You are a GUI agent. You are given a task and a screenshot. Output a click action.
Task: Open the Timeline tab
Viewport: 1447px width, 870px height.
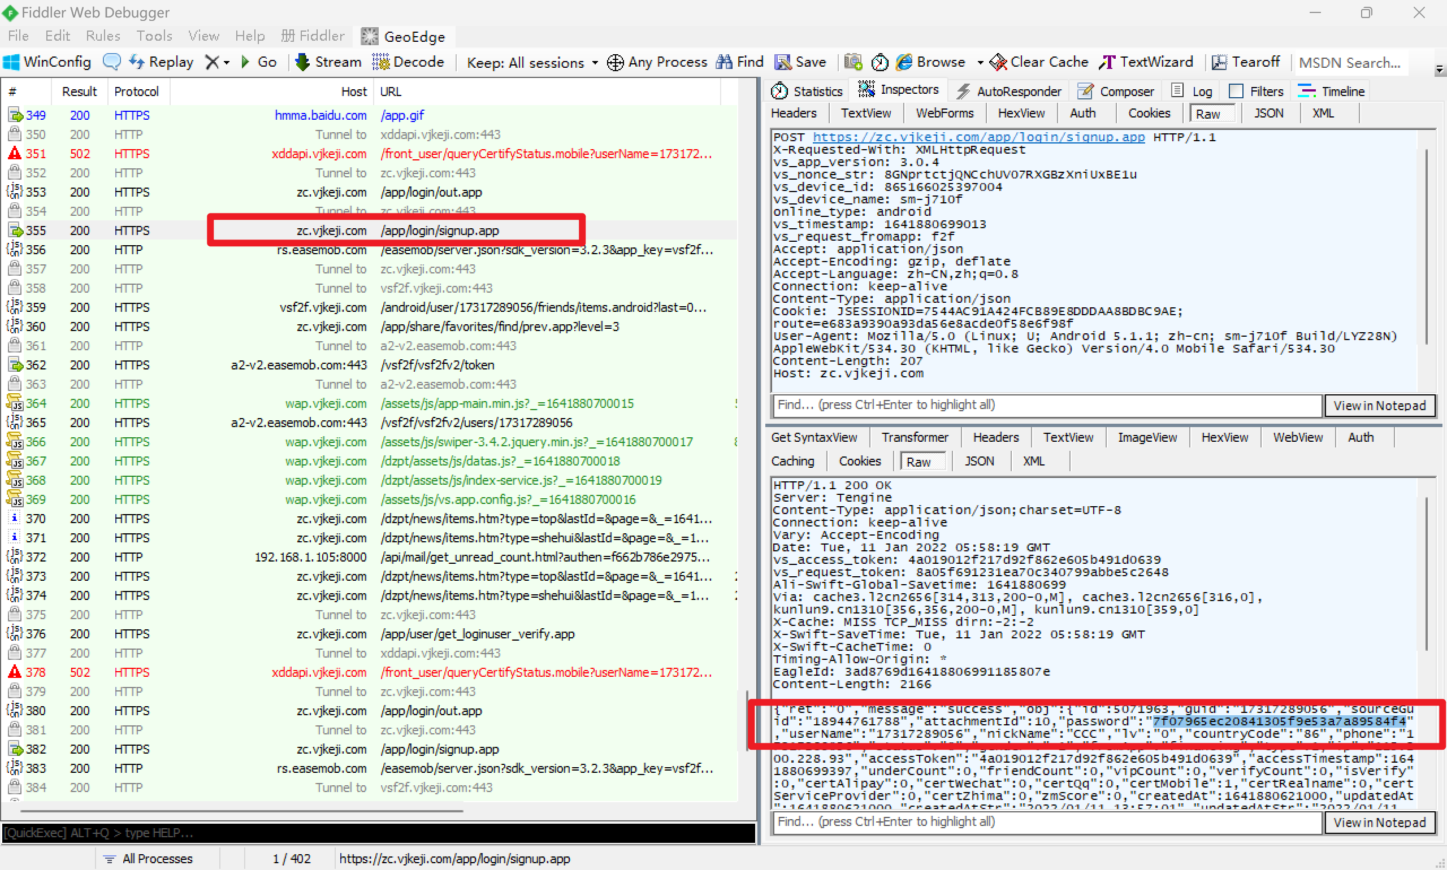pos(1331,91)
